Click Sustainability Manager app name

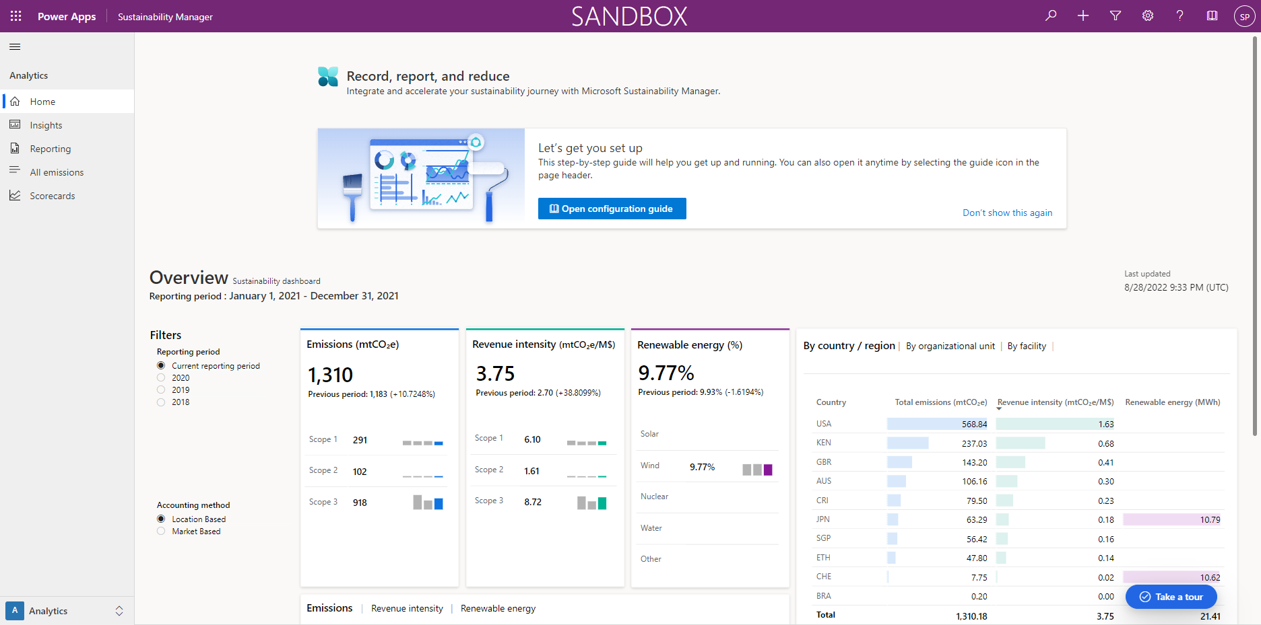(x=165, y=17)
